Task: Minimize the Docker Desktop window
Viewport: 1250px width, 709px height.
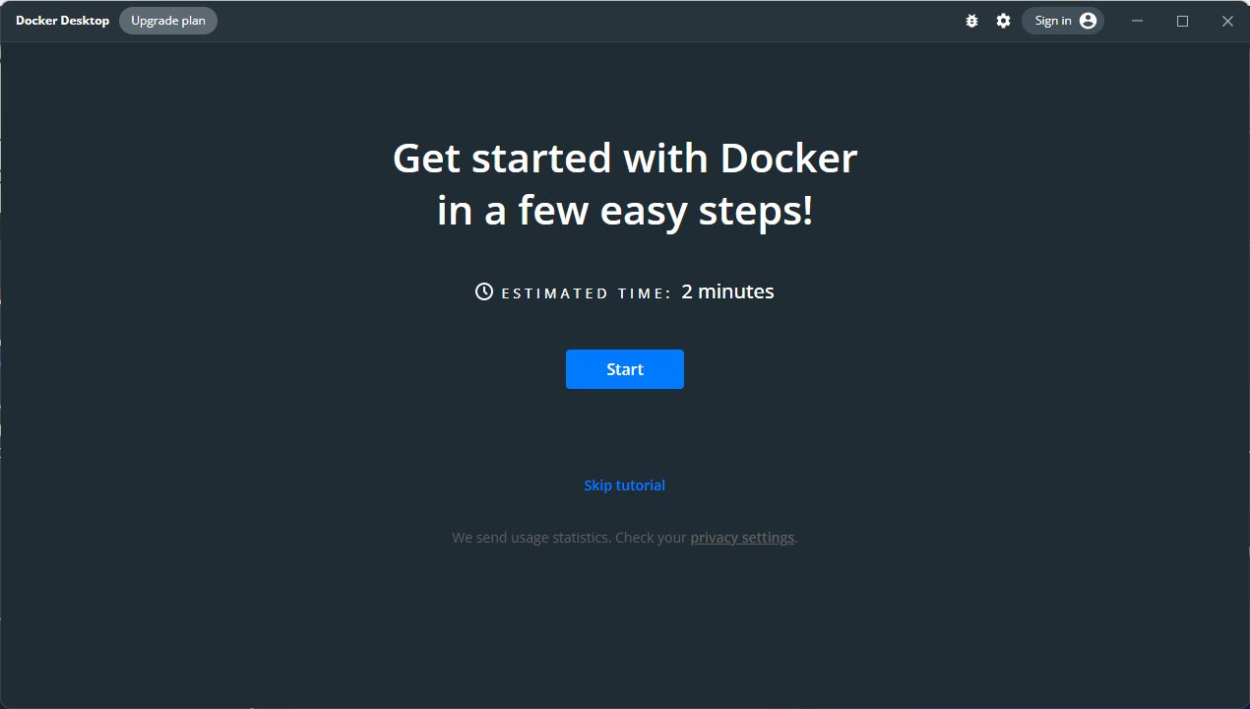Action: 1137,20
